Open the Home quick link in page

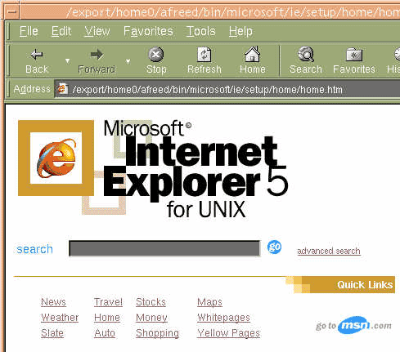(107, 318)
